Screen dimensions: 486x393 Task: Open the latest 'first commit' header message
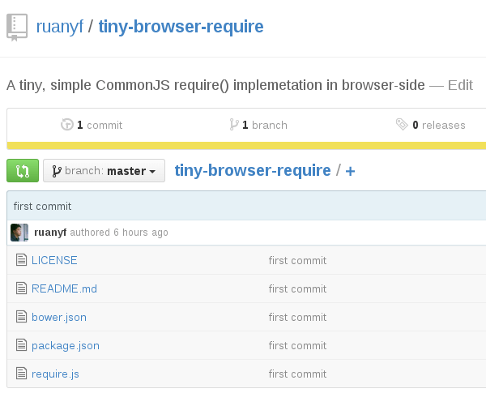pos(42,207)
